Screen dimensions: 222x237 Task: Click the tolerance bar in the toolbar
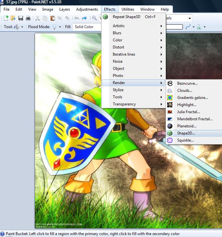pos(174,27)
